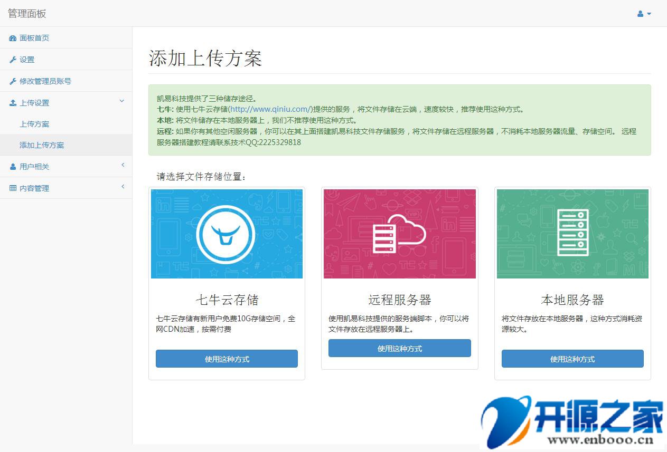The height and width of the screenshot is (452, 667).
Task: Click 上传设置 menu label
Action: click(x=34, y=103)
